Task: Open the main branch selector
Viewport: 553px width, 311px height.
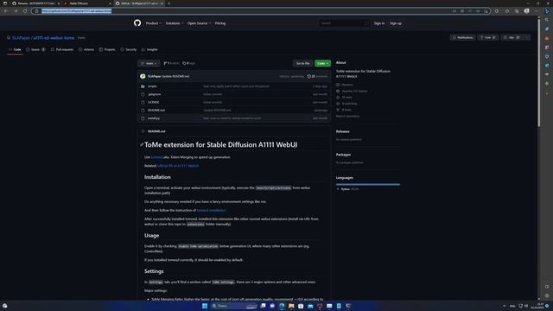Action: tap(149, 63)
